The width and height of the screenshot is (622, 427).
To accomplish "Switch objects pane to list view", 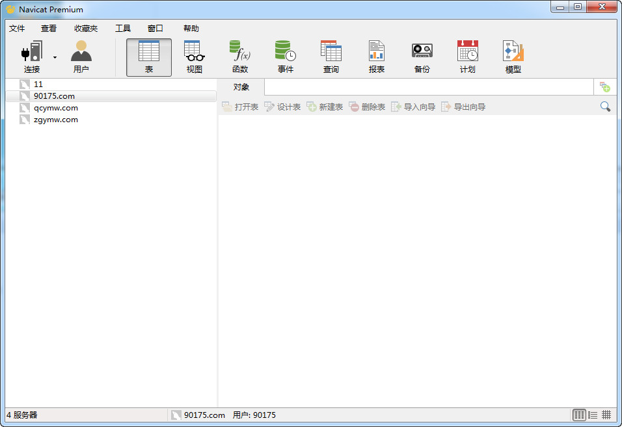I will 593,415.
